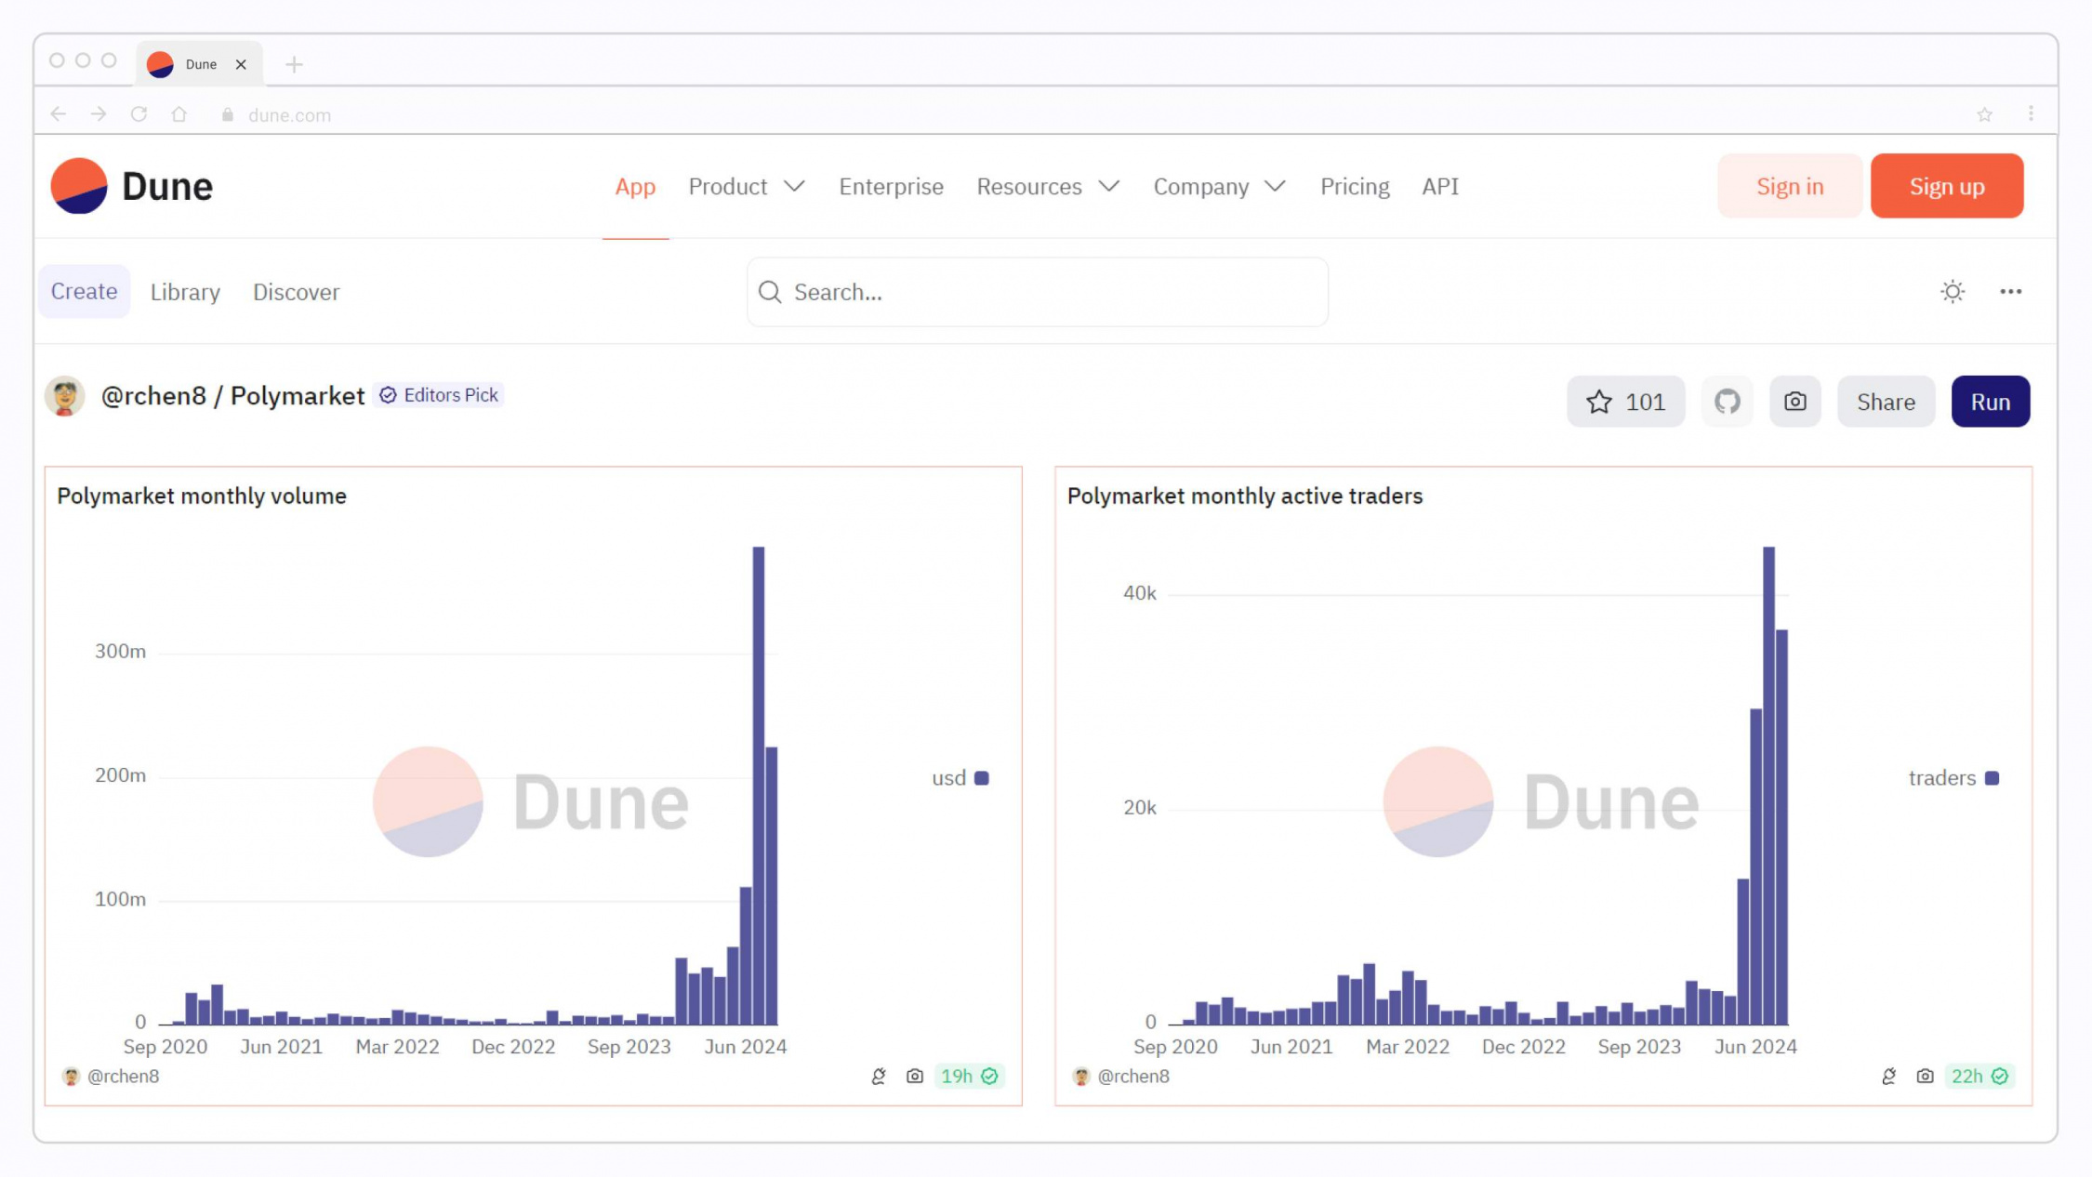The width and height of the screenshot is (2092, 1177).
Task: Click the Polymarket monthly active traders title
Action: pos(1245,496)
